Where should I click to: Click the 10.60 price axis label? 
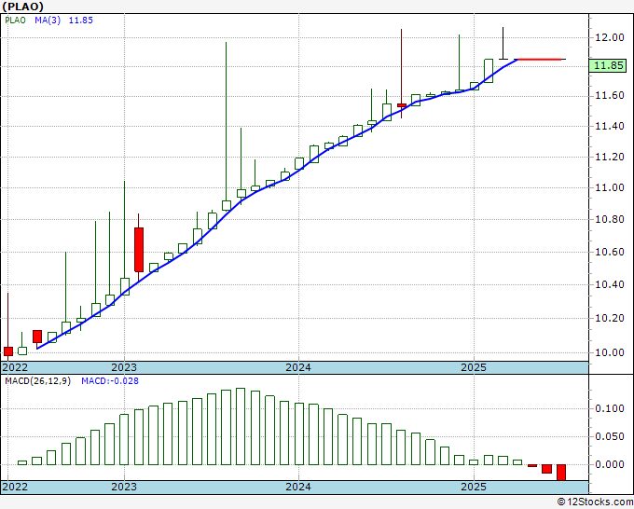(610, 253)
